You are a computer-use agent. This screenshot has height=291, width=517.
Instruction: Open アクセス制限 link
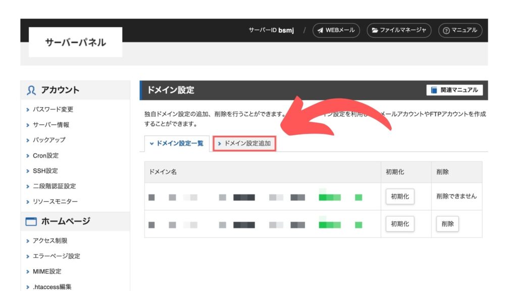50,240
